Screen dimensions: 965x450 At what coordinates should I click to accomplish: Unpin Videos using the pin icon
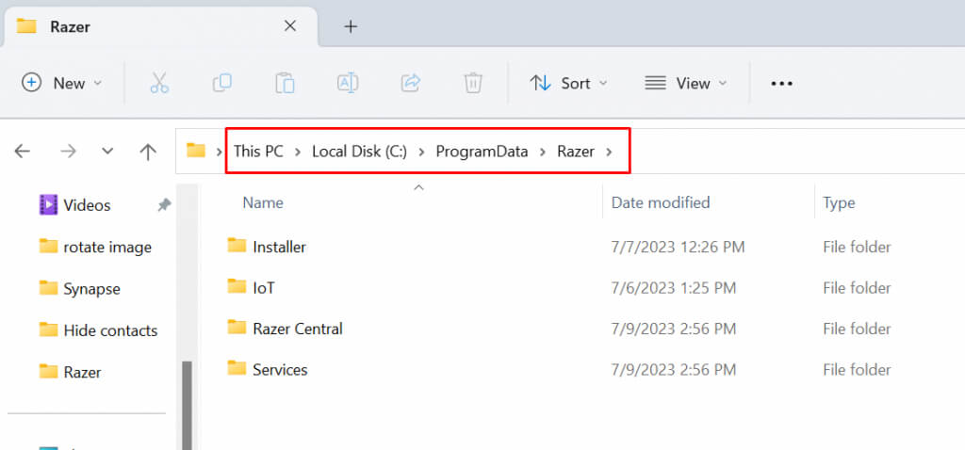[x=164, y=205]
